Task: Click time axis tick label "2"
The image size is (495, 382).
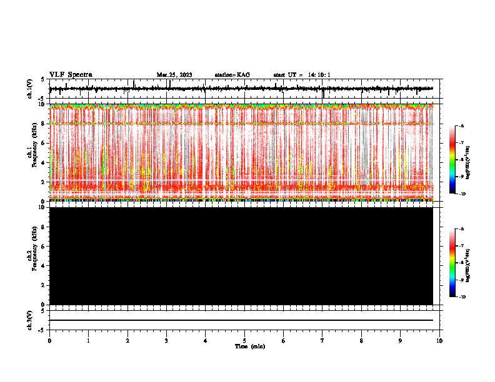Action: 127,341
